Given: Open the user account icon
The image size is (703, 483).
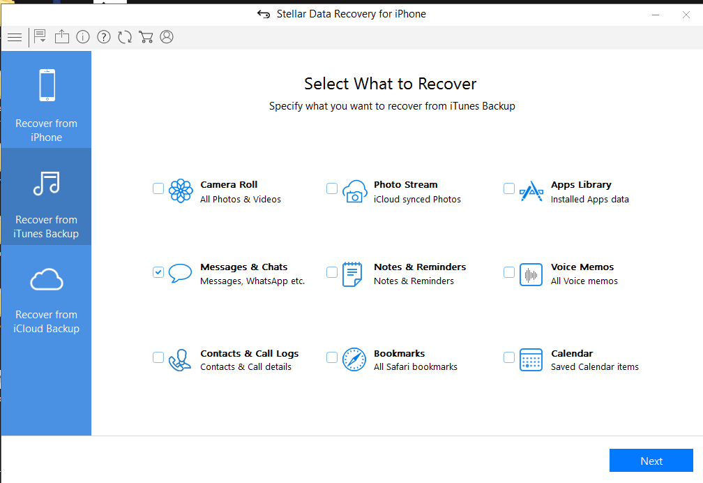Looking at the screenshot, I should point(167,37).
